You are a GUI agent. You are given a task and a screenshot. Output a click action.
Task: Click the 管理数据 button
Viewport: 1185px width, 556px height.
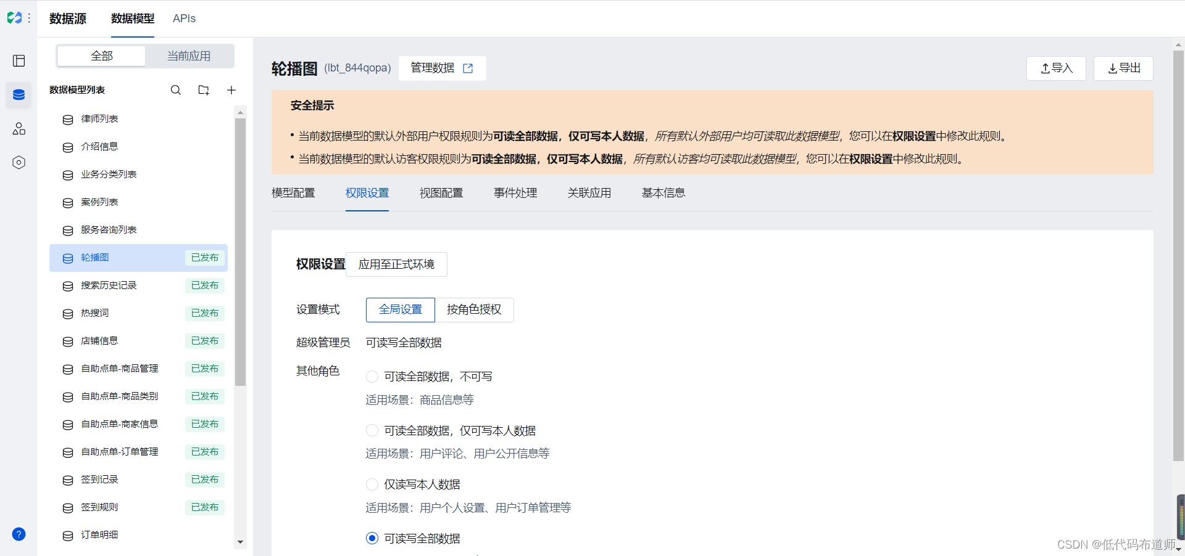click(x=442, y=68)
